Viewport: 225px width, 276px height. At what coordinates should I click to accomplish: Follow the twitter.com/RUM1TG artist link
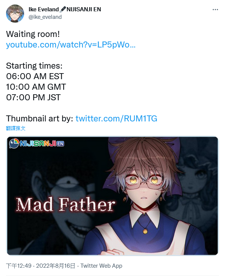click(x=116, y=119)
